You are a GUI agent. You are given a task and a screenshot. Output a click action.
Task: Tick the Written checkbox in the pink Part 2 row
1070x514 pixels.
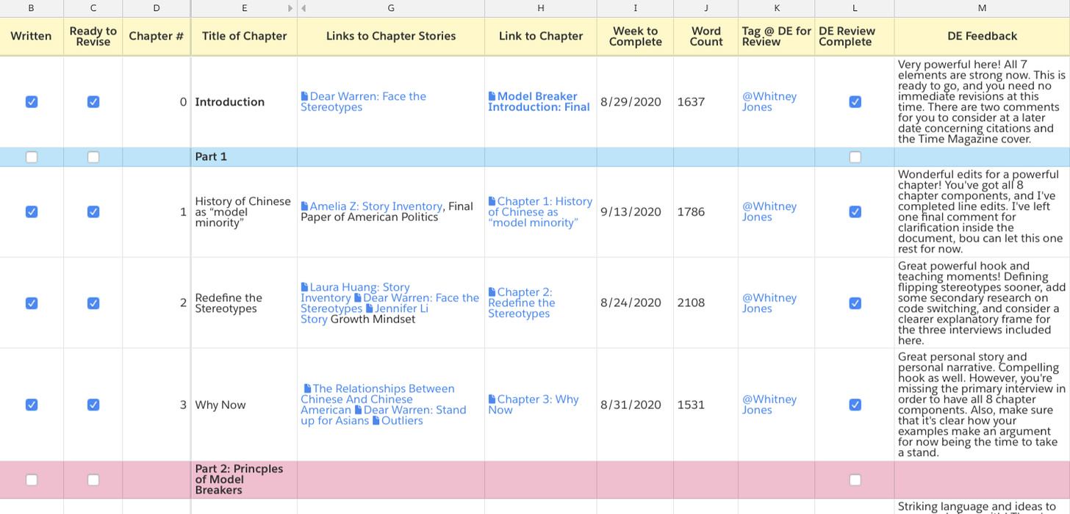coord(32,480)
